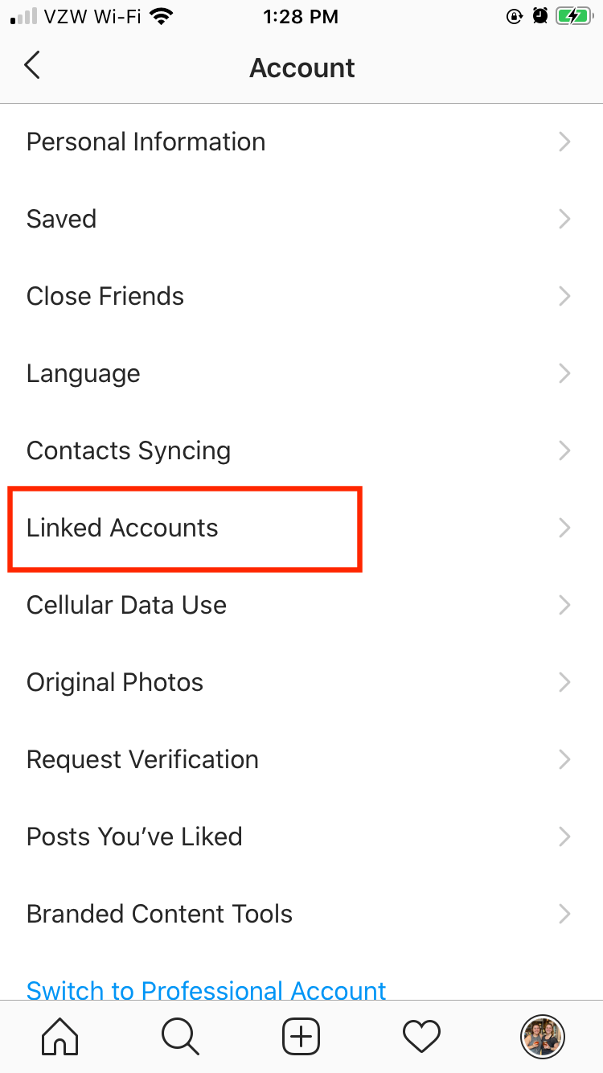603x1073 pixels.
Task: Tap the chevron beside Saved
Action: (564, 219)
